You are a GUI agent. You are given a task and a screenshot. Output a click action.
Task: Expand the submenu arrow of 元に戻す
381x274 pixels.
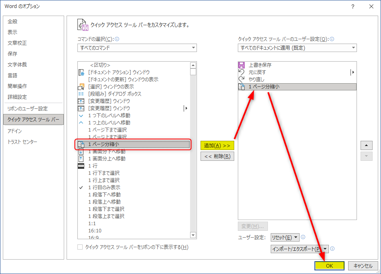click(x=353, y=72)
